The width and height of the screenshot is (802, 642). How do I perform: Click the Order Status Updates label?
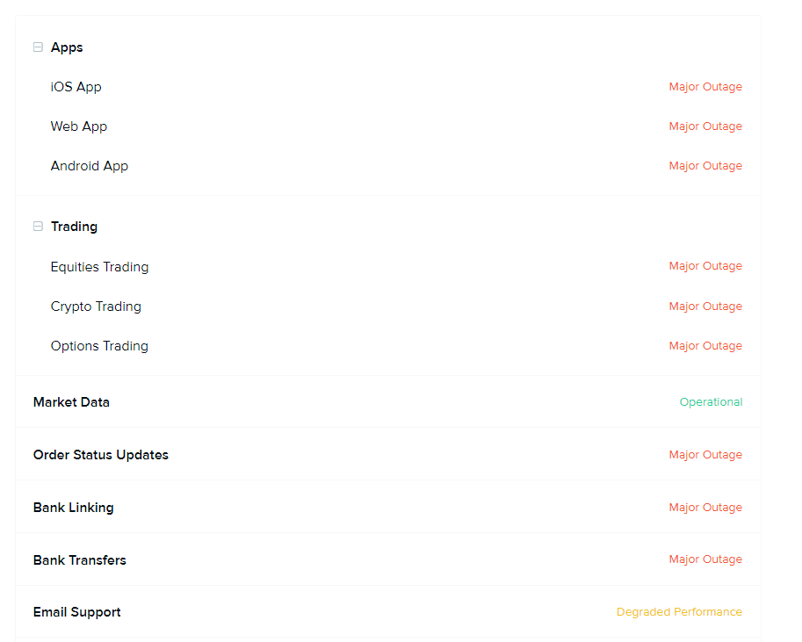pyautogui.click(x=101, y=455)
